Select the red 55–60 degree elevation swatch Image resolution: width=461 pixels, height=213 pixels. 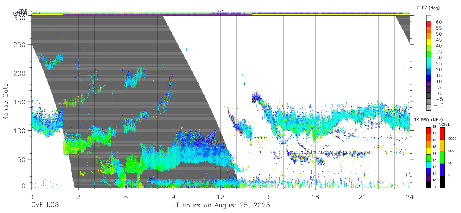point(429,24)
